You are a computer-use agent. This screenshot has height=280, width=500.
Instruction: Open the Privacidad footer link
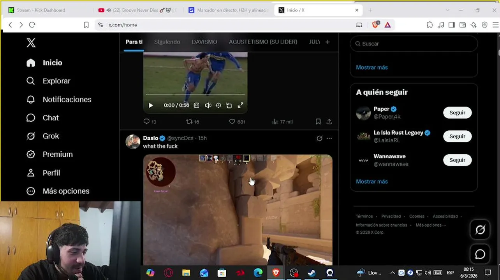point(391,216)
